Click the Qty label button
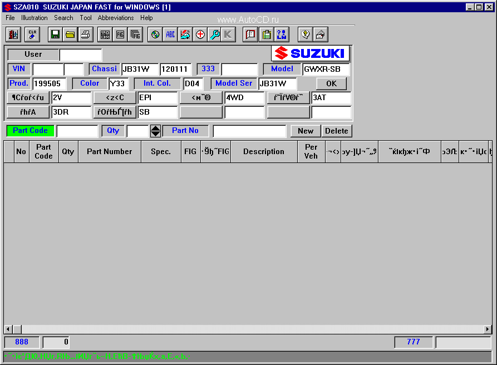Viewport: 497px width, 365px height. (113, 131)
